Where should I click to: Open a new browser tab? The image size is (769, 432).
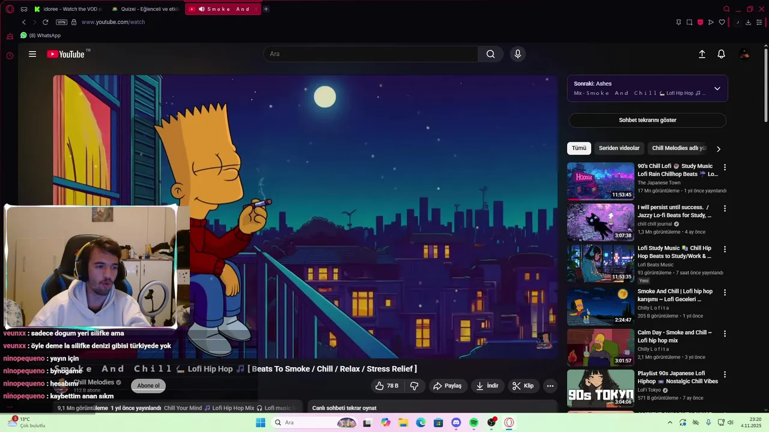click(266, 9)
